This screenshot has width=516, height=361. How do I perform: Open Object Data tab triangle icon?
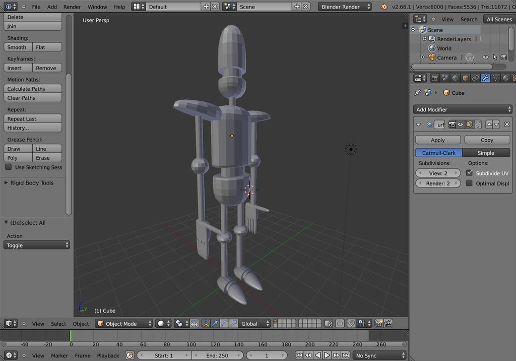[496, 78]
